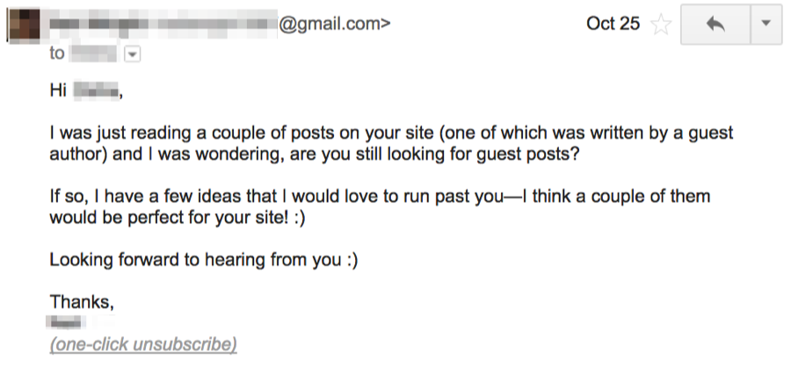Click the 'Hi' greeting word

(x=58, y=90)
